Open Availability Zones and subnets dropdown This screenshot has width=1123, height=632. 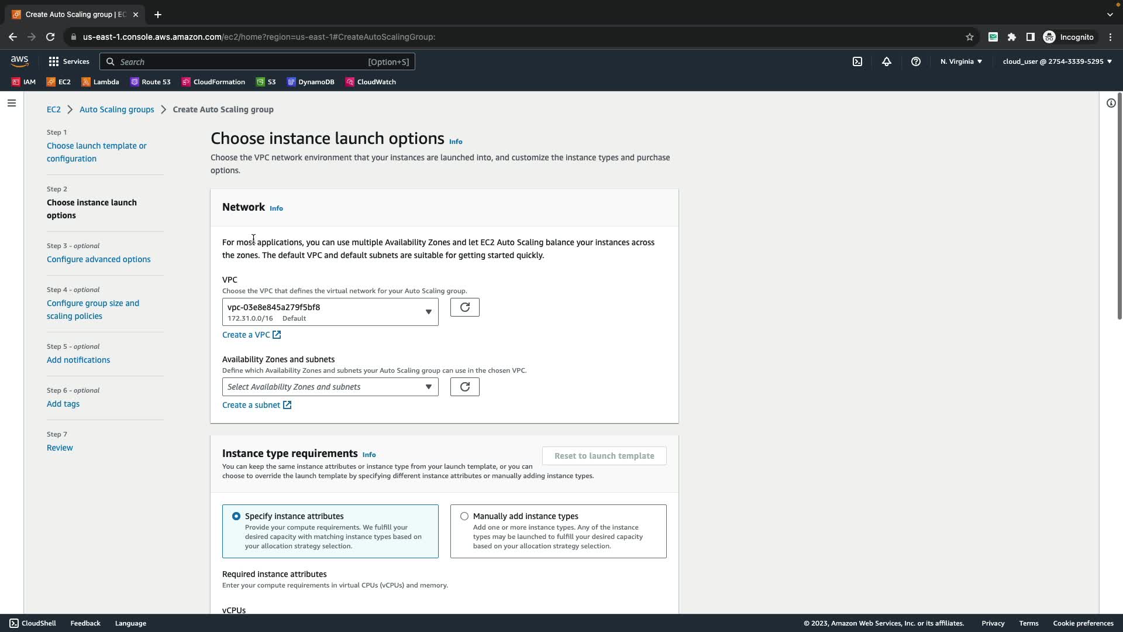pyautogui.click(x=330, y=387)
